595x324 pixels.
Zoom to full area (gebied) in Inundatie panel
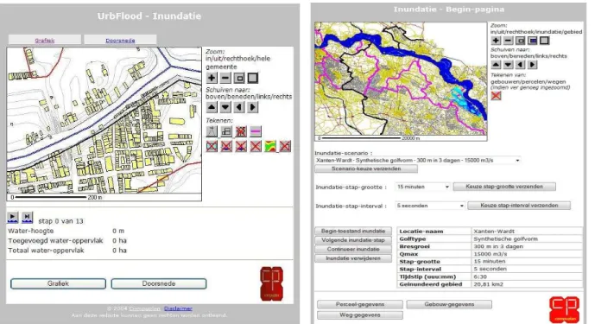(x=545, y=41)
